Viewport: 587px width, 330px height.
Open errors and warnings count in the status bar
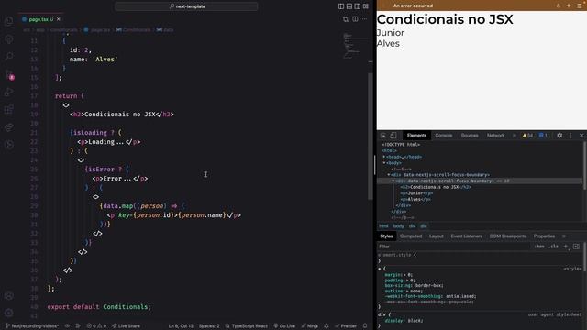(96, 326)
